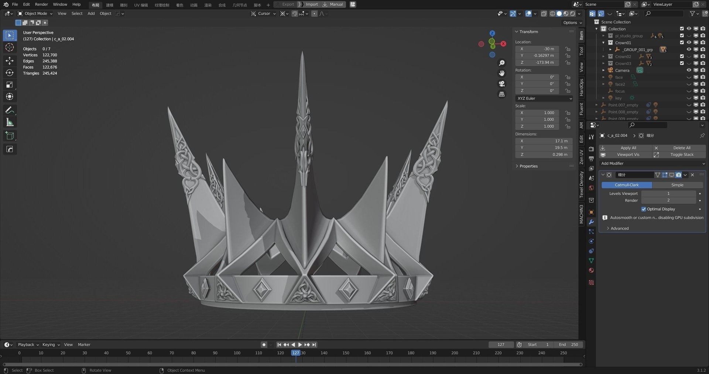
Task: Switch perspective/orthographic view grid icon
Action: point(501,94)
